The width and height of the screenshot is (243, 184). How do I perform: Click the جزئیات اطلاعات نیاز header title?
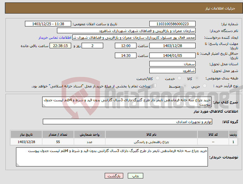coord(220,8)
